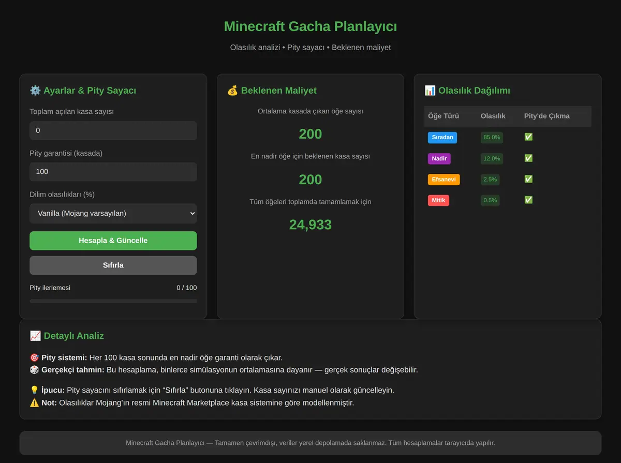This screenshot has height=463, width=621.
Task: Click the bar chart icon beside Olasılık Dağılımı
Action: tap(430, 91)
